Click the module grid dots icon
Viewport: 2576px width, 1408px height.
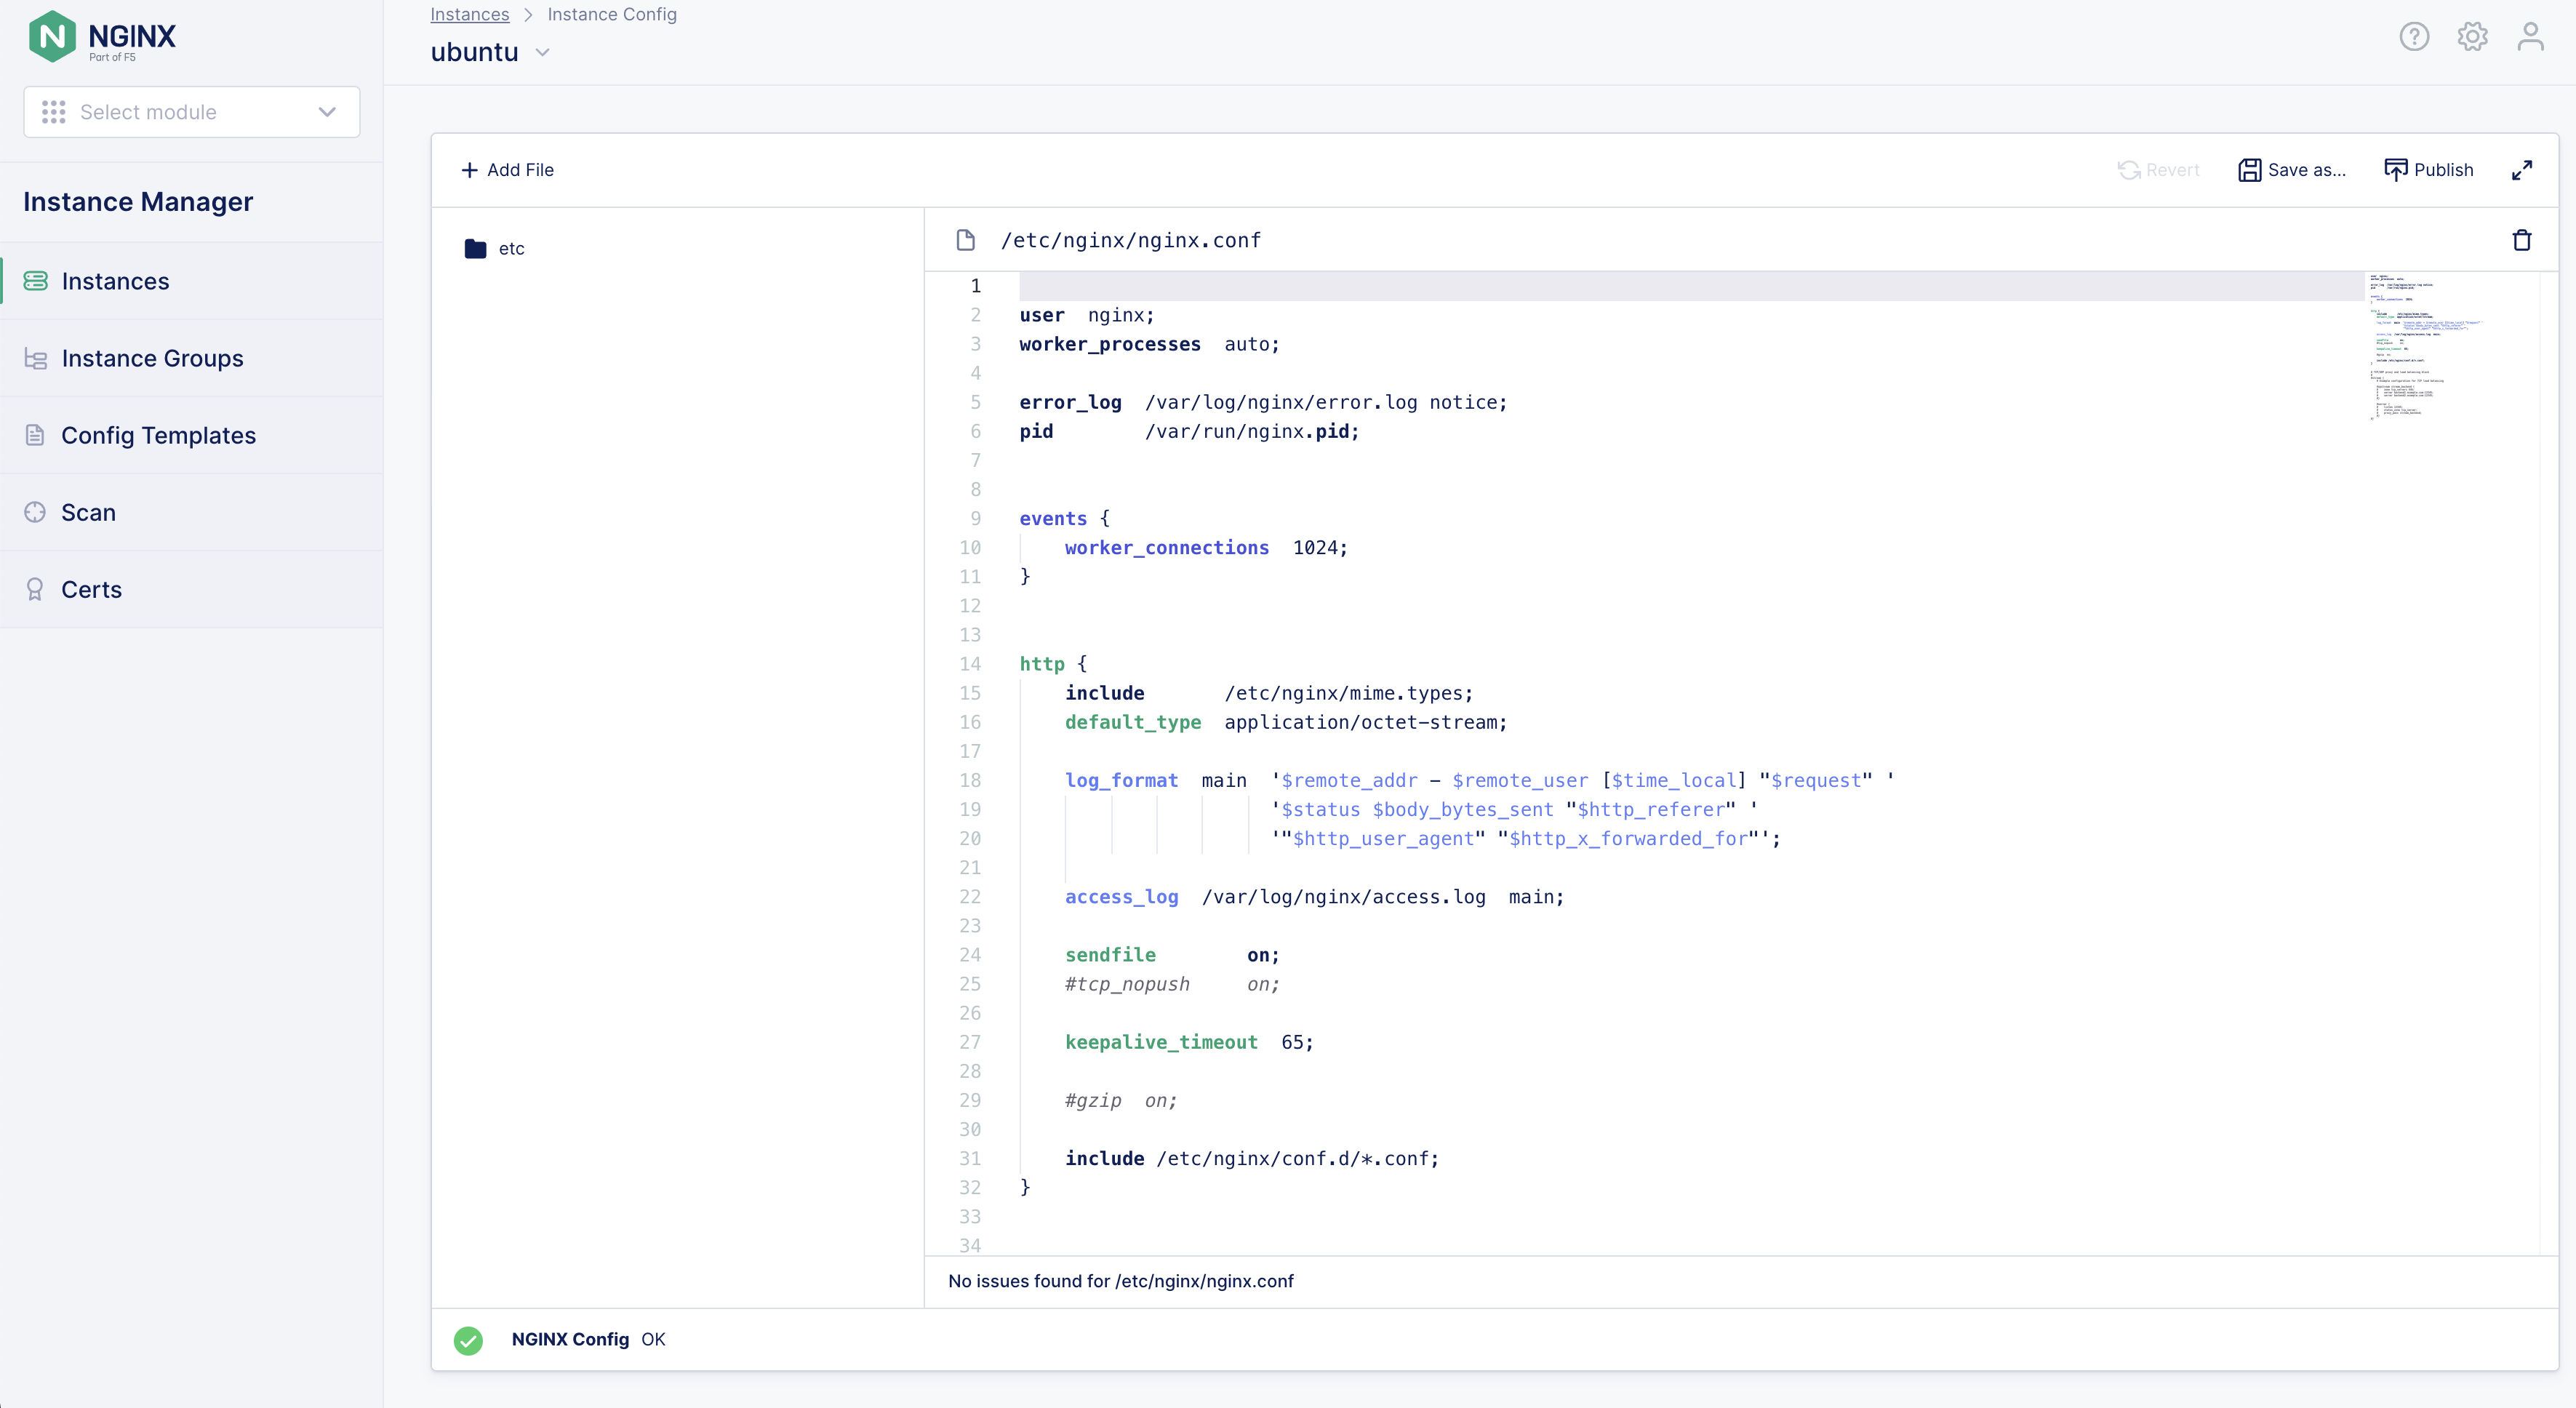(x=54, y=112)
